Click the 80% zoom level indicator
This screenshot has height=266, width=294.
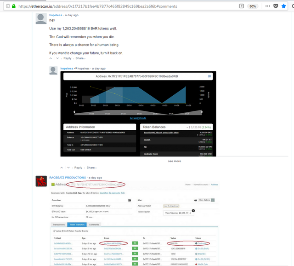click(x=253, y=6)
